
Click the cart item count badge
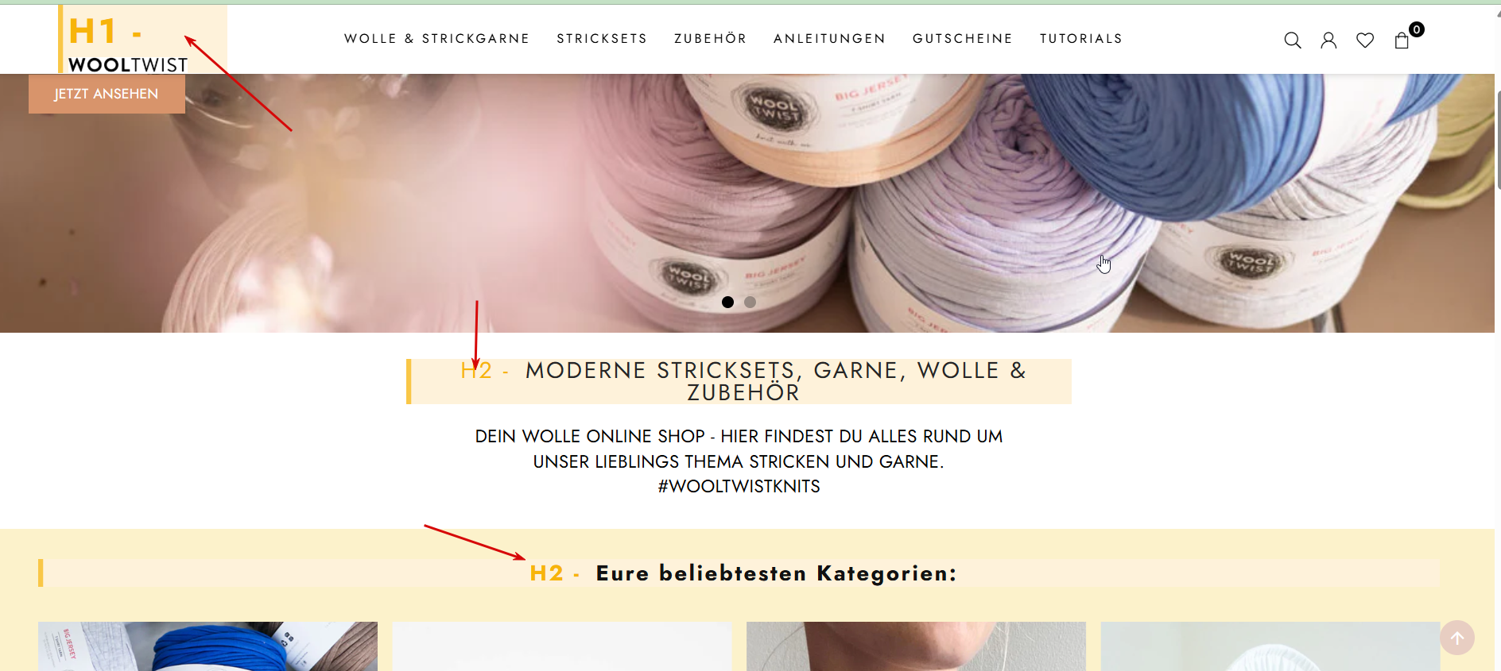(x=1417, y=29)
